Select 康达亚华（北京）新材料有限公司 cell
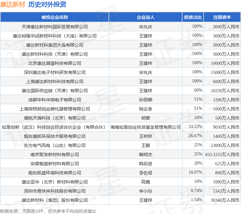 click(54, 182)
